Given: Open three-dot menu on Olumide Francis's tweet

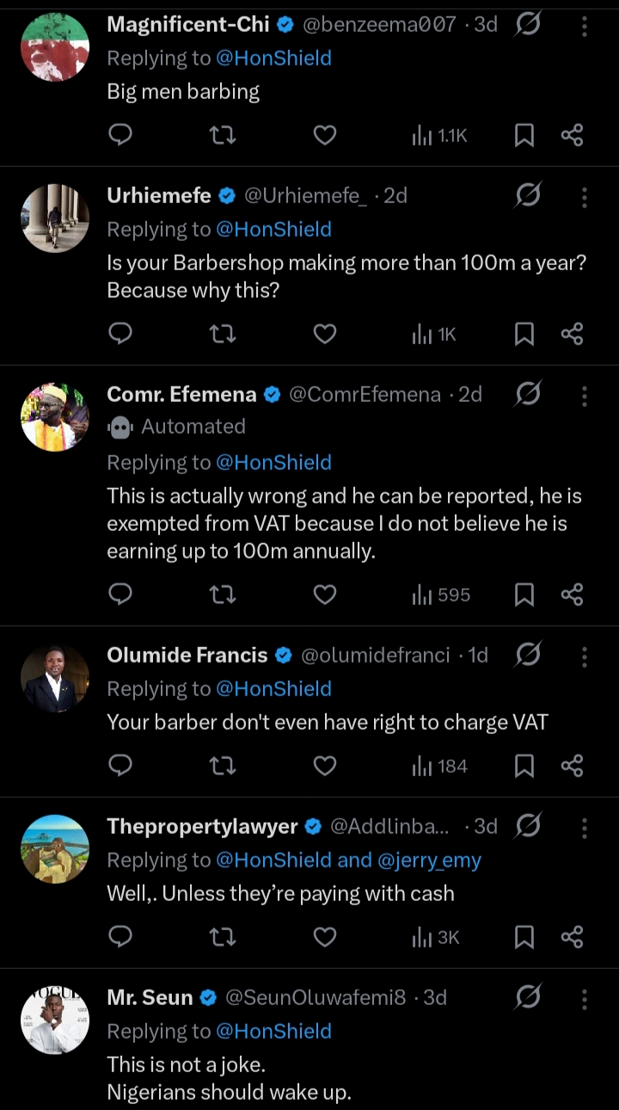Looking at the screenshot, I should click(584, 656).
